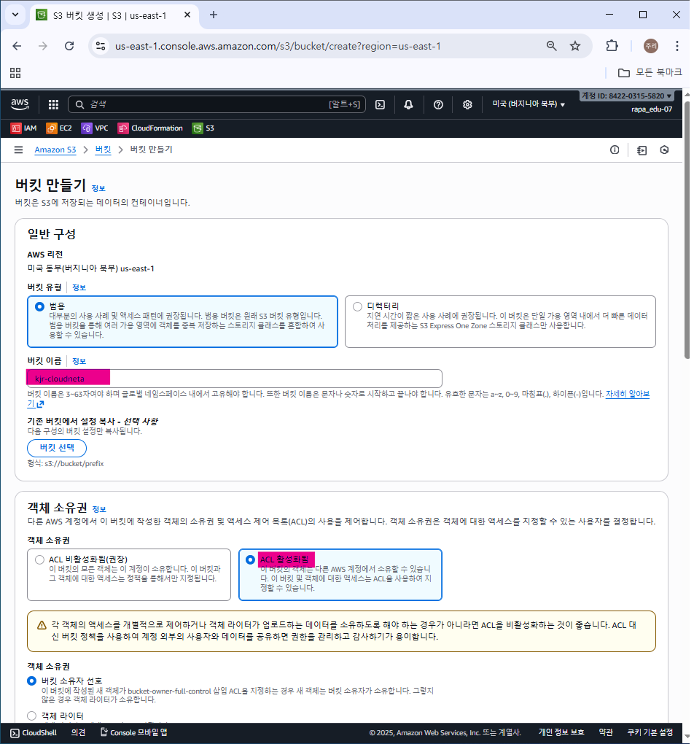
Task: Switch to the S3 버킷 생성 browser tab
Action: click(110, 15)
